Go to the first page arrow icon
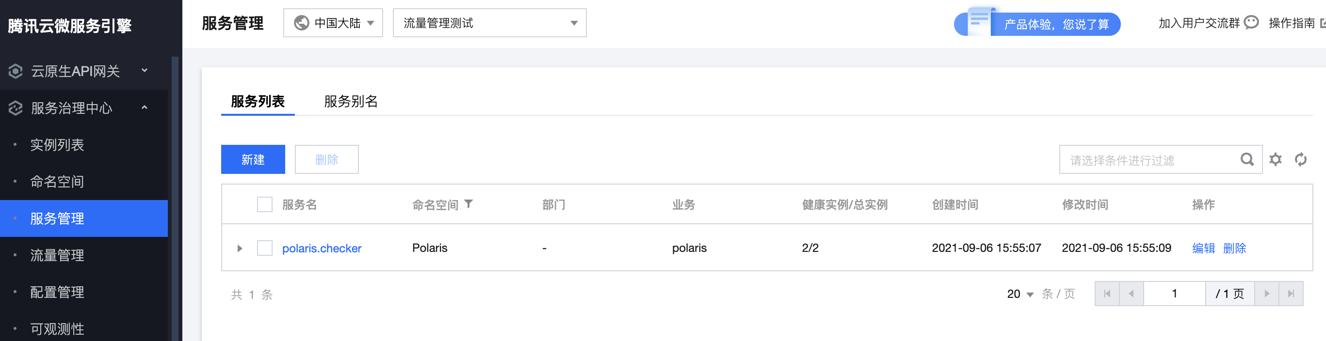 pyautogui.click(x=1107, y=294)
